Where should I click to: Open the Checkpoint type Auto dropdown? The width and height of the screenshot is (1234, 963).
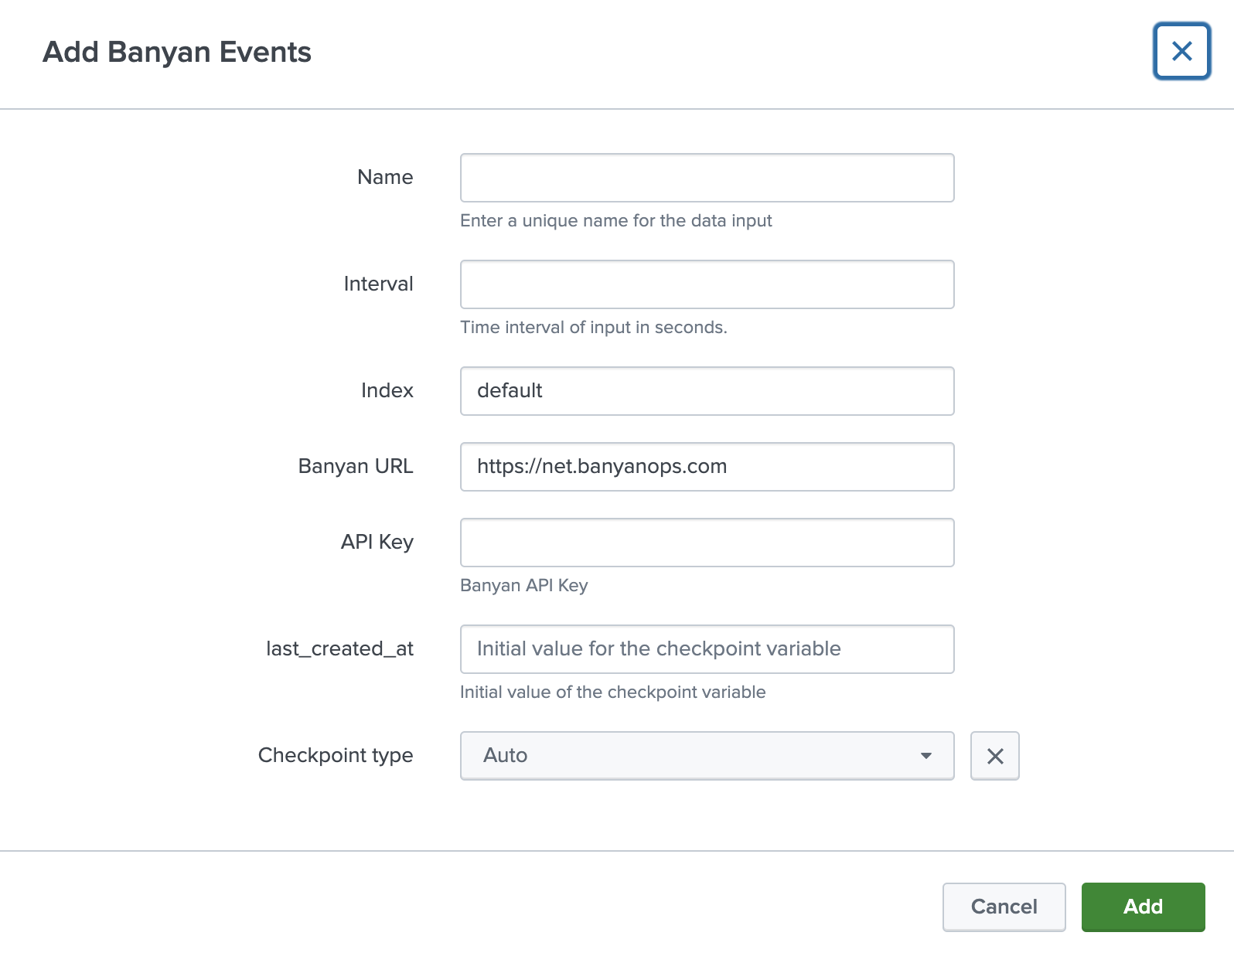[707, 756]
